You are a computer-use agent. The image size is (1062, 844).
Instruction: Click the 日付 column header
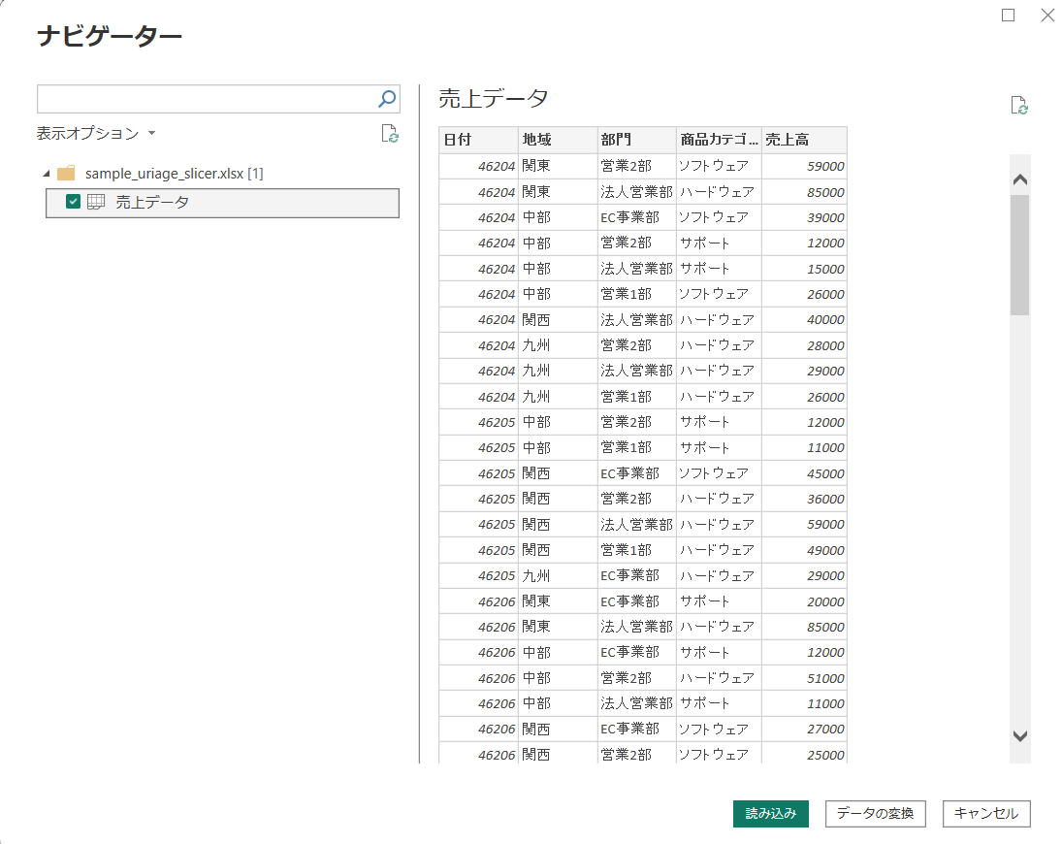point(478,140)
